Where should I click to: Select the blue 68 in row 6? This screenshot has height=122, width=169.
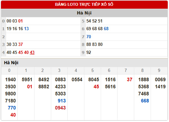coord(106,29)
